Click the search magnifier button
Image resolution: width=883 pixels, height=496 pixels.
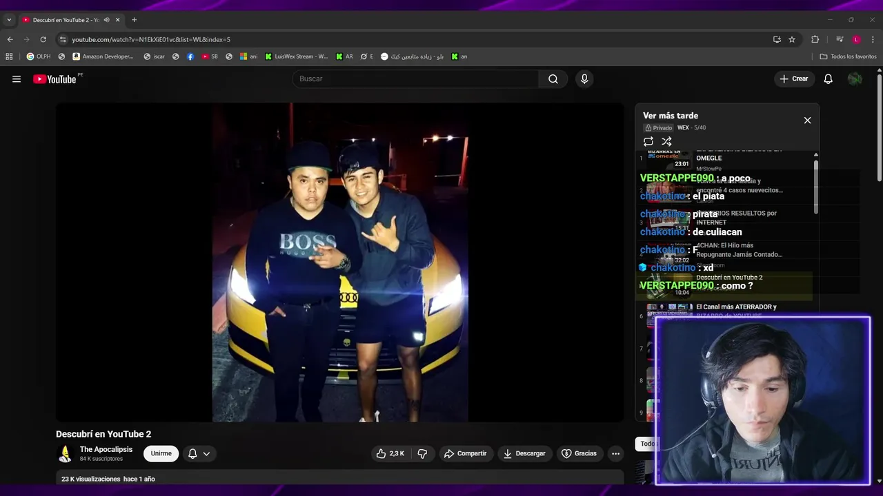point(553,79)
